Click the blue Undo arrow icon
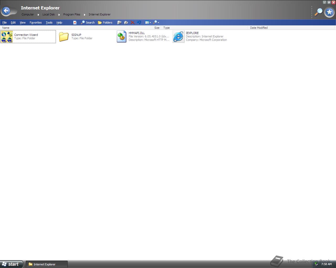 139,23
